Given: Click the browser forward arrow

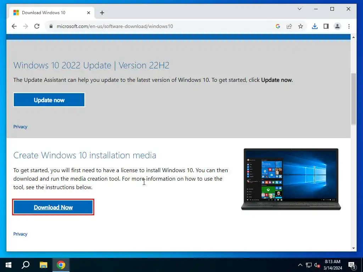Looking at the screenshot, I should tap(26, 26).
